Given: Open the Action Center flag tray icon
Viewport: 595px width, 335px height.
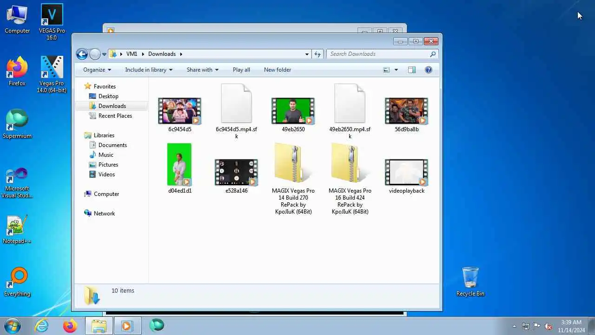Looking at the screenshot, I should pos(537,326).
